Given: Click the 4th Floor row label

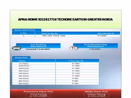Looking at the screenshot, I should [x=24, y=71].
